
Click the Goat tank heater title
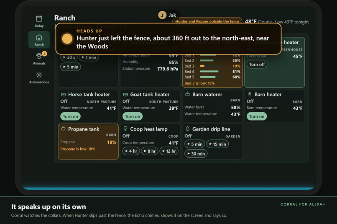pos(150,95)
